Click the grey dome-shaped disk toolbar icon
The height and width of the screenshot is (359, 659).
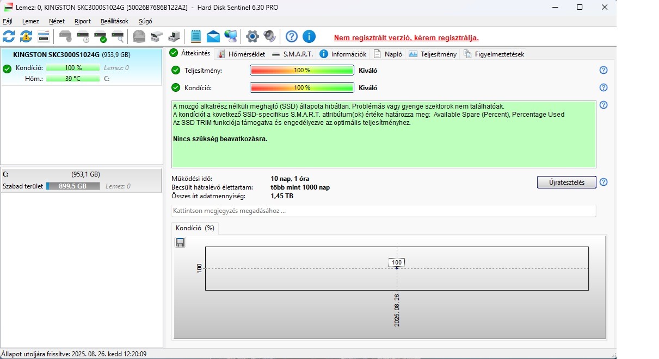click(139, 36)
